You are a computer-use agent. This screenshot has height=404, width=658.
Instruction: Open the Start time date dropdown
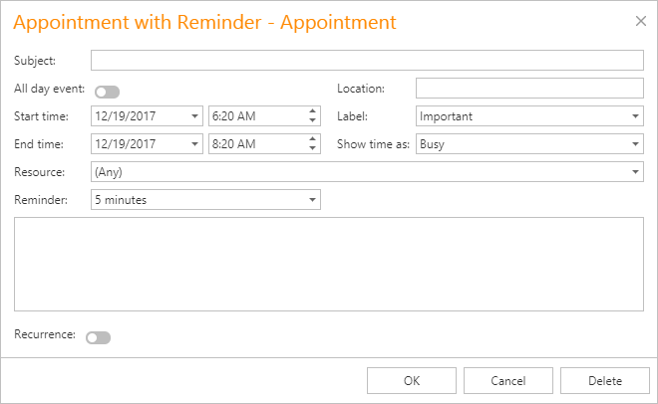[x=194, y=116]
